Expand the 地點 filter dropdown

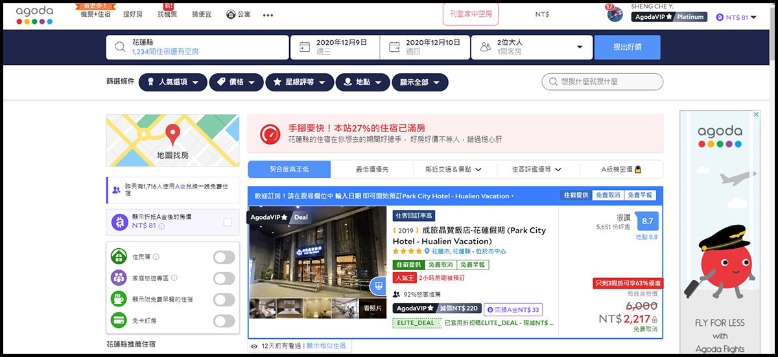(363, 82)
